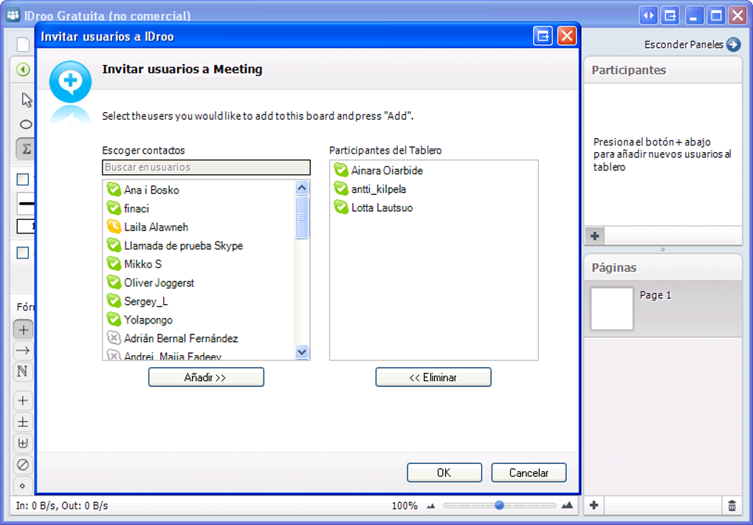Adjust the zoom slider handle

(x=500, y=505)
